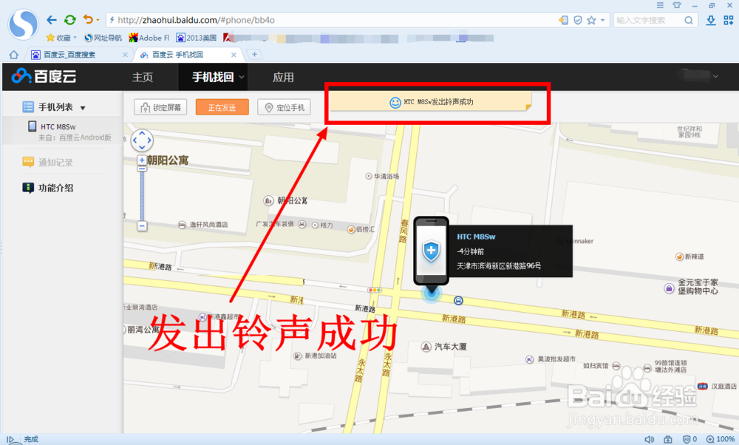The image size is (739, 445).
Task: Open 通知记录 in the sidebar
Action: (x=47, y=162)
